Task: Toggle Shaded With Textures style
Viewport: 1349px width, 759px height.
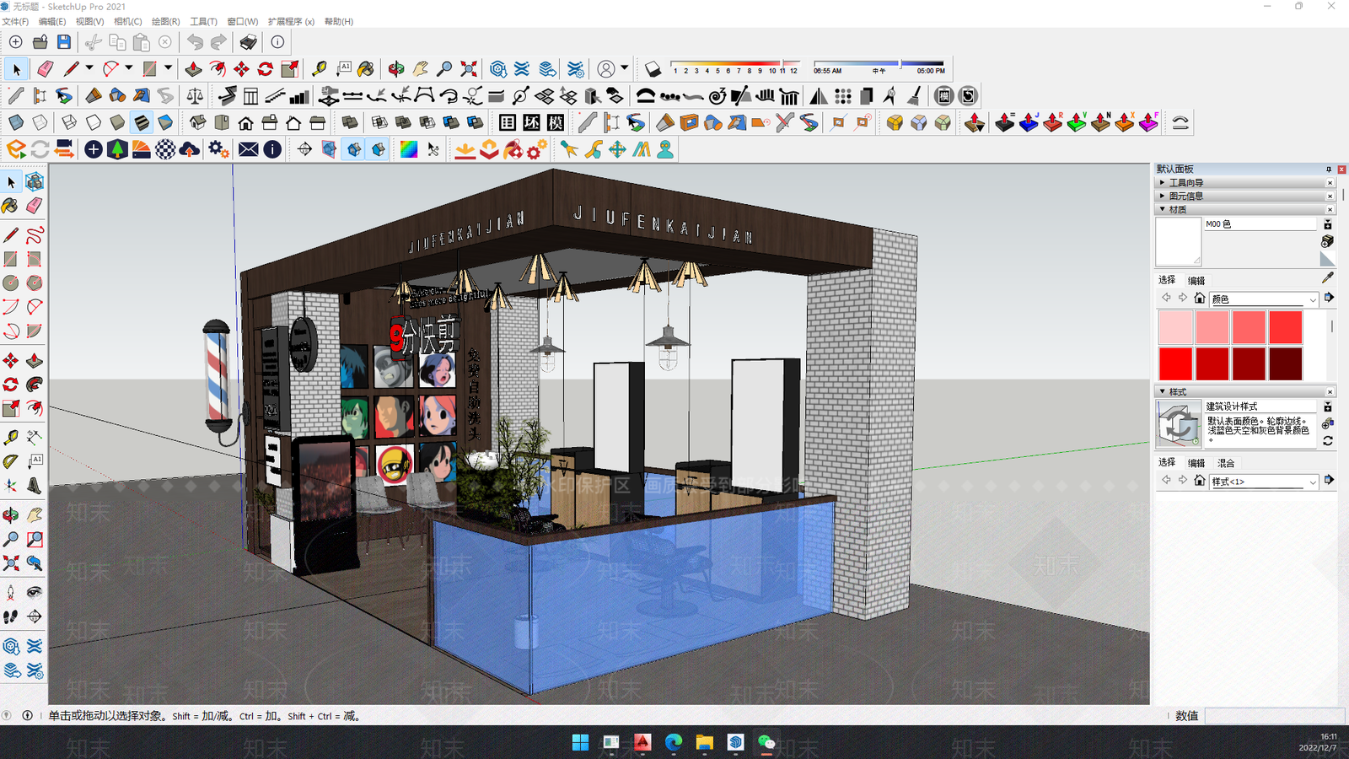Action: [x=142, y=122]
